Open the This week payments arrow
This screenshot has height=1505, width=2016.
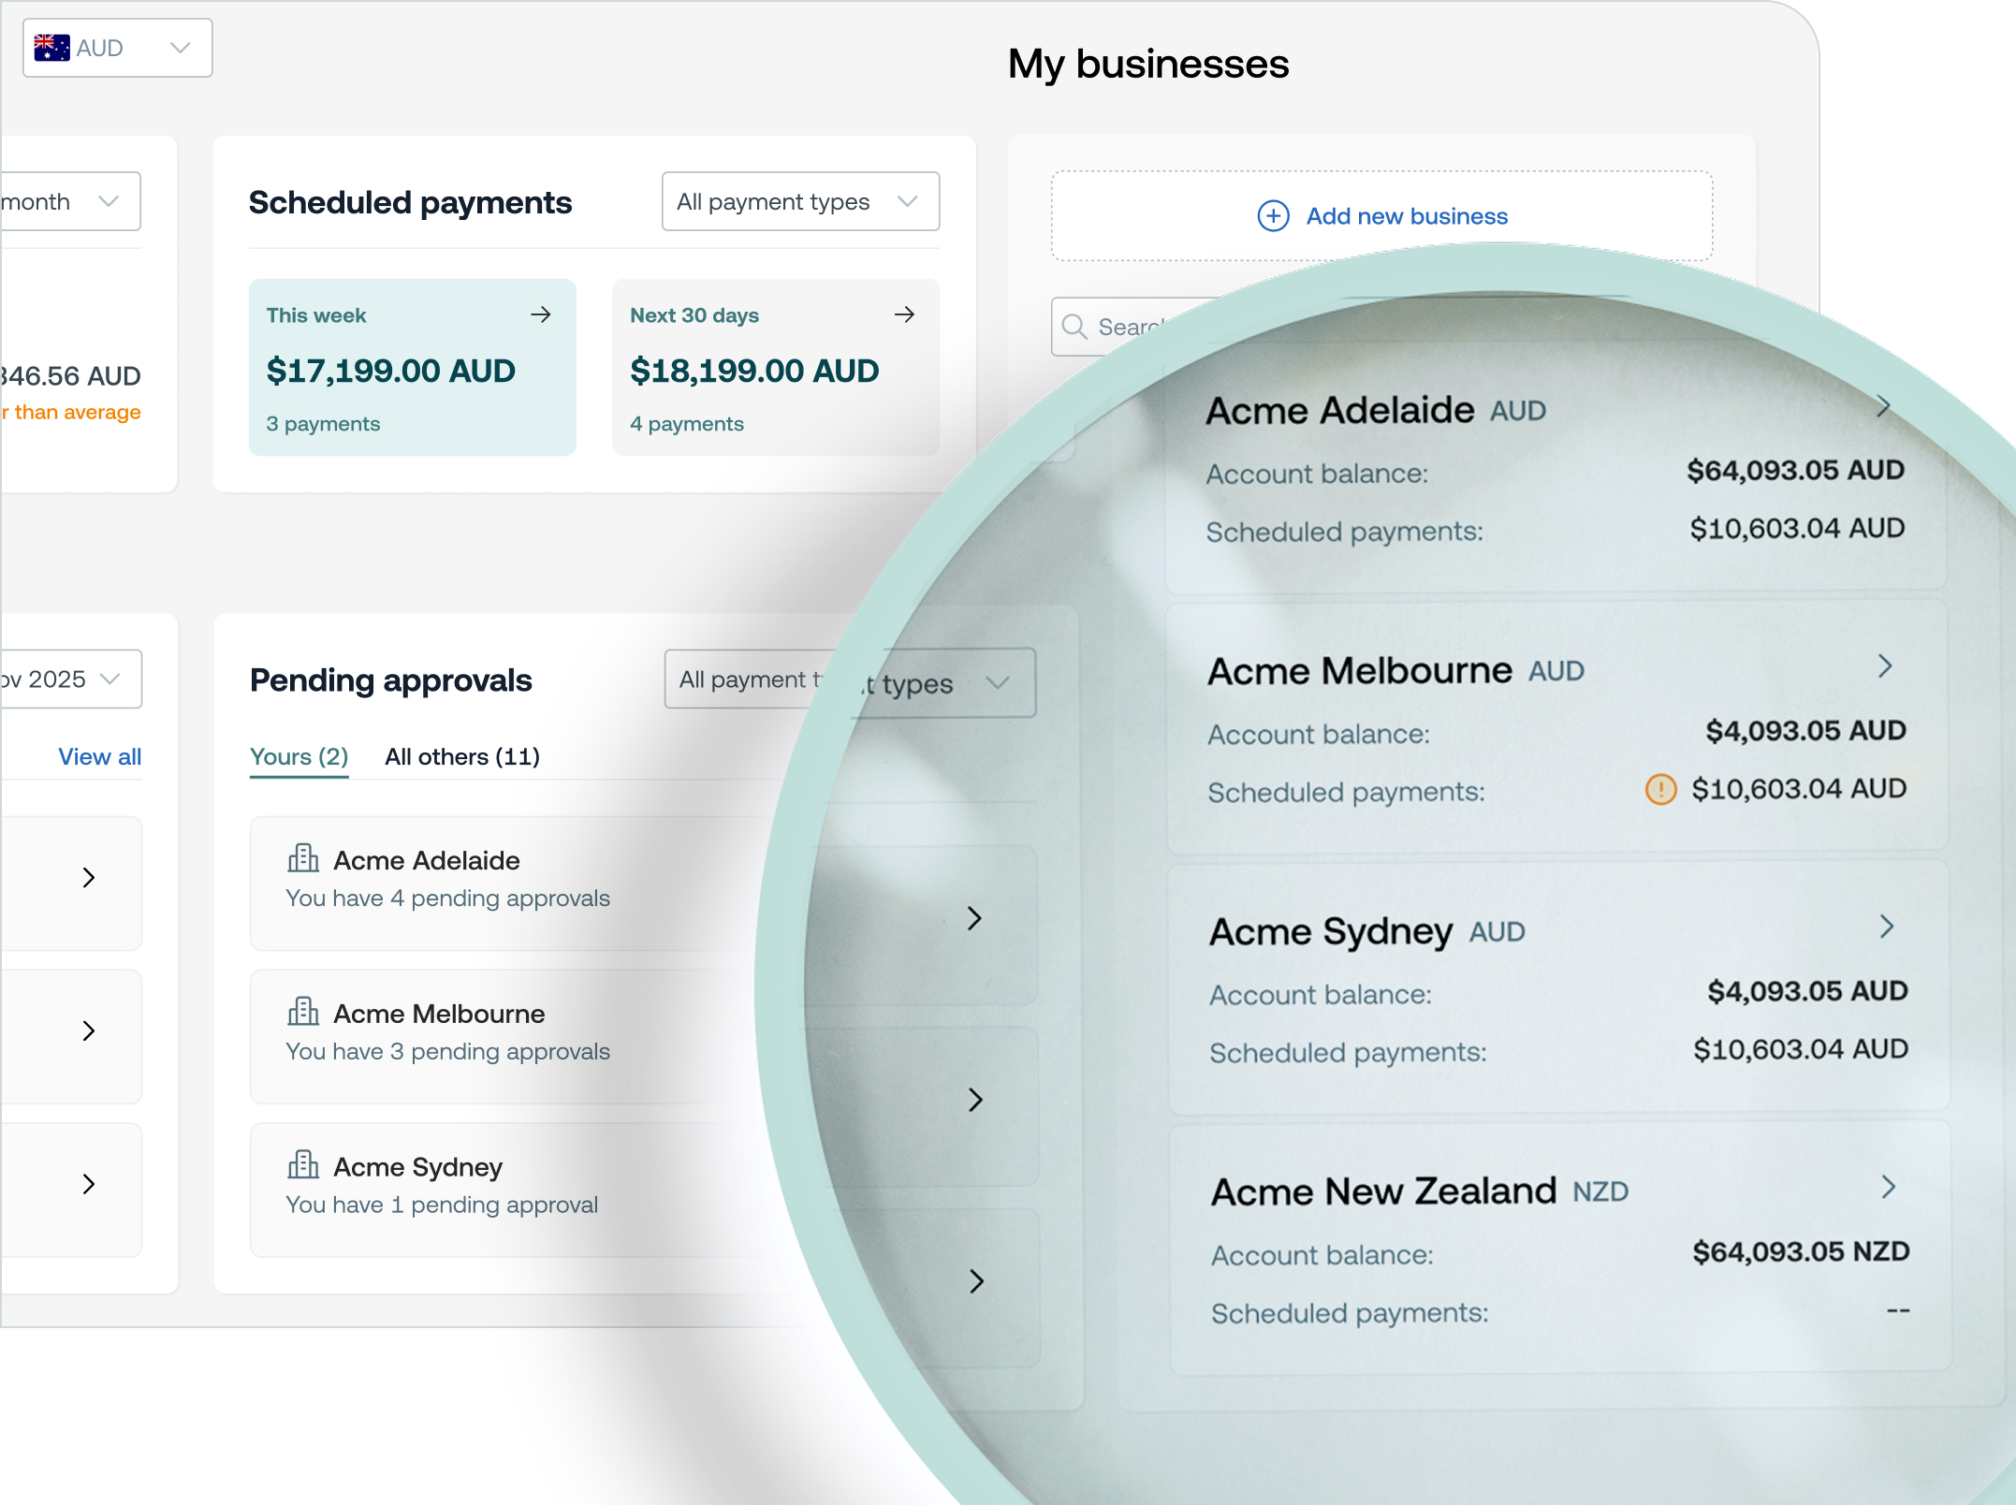coord(541,314)
